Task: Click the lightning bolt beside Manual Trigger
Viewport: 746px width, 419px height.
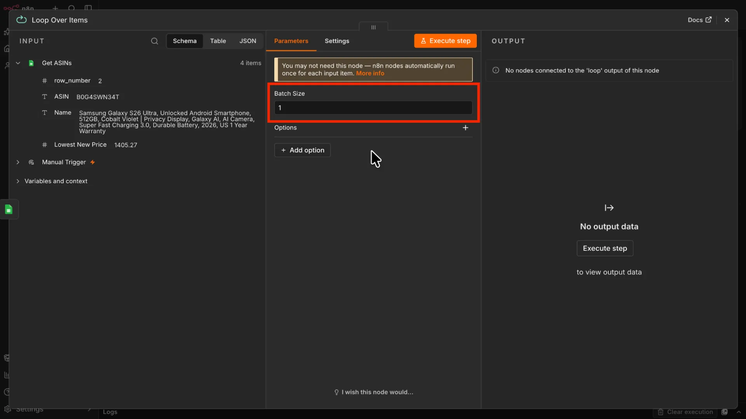Action: [x=92, y=162]
